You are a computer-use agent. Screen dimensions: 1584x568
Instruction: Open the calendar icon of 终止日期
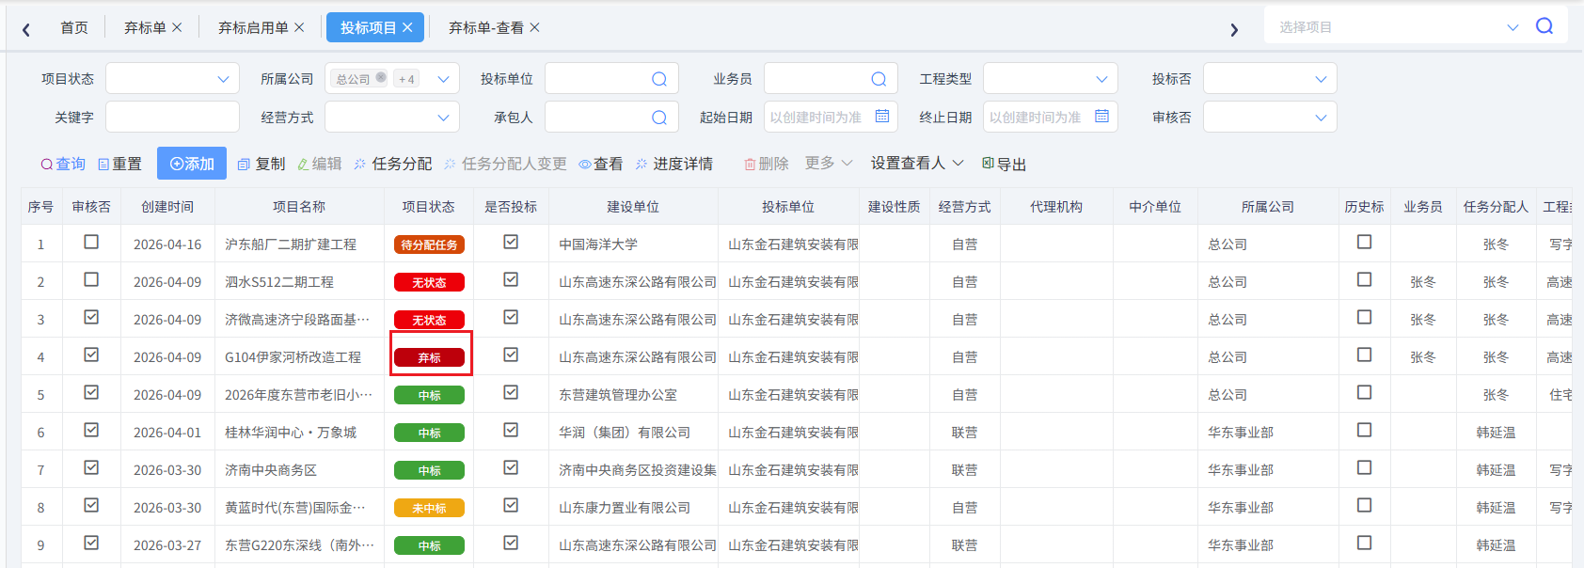pyautogui.click(x=1101, y=117)
